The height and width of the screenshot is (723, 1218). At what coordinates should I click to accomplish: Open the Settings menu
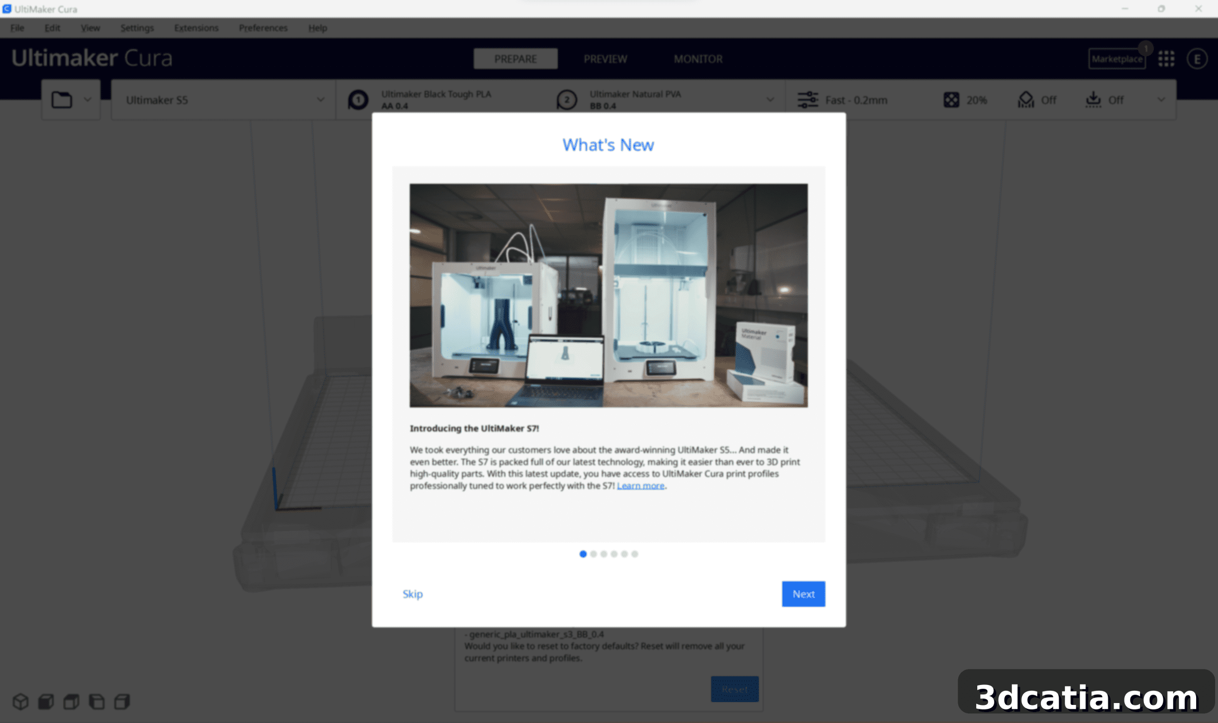(137, 28)
